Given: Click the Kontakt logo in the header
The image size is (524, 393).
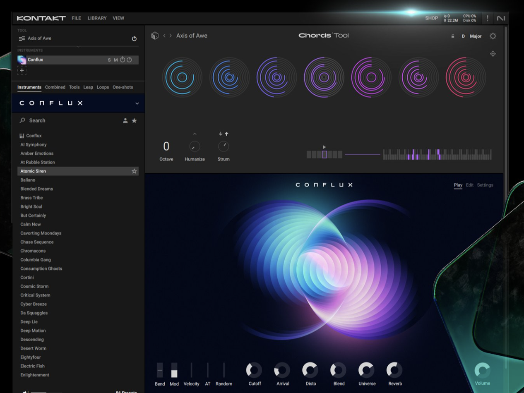Looking at the screenshot, I should pos(41,18).
